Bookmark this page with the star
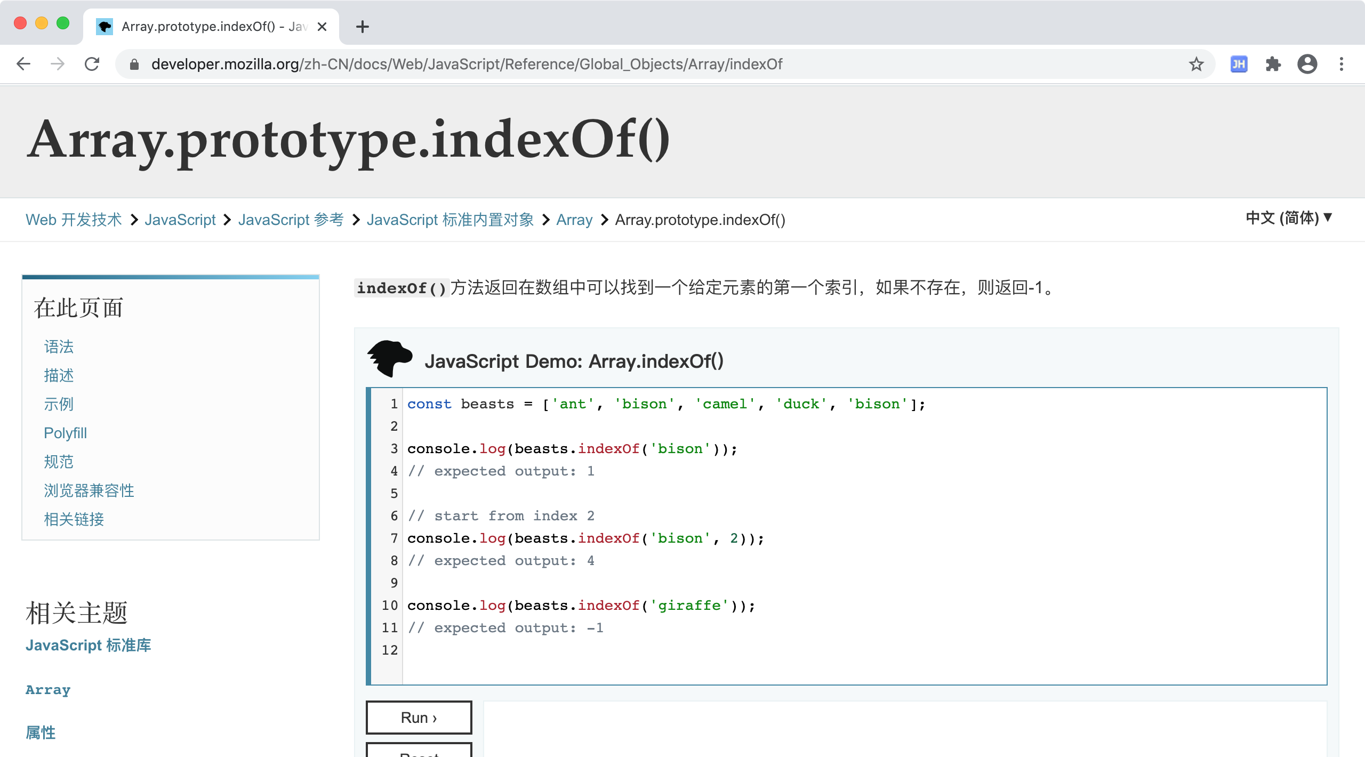The image size is (1365, 757). point(1196,64)
